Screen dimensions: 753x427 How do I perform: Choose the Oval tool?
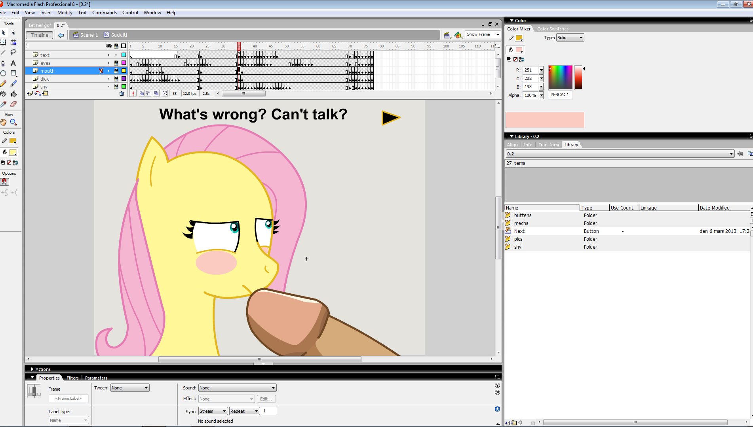click(4, 73)
